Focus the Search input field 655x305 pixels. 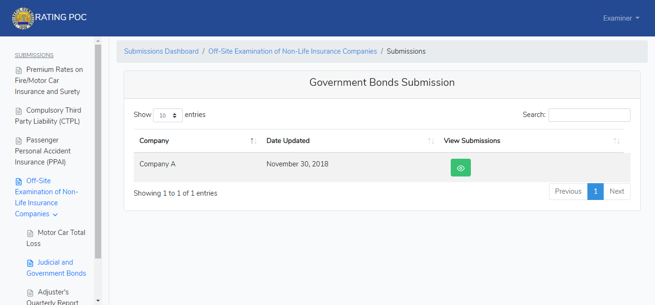pos(589,115)
